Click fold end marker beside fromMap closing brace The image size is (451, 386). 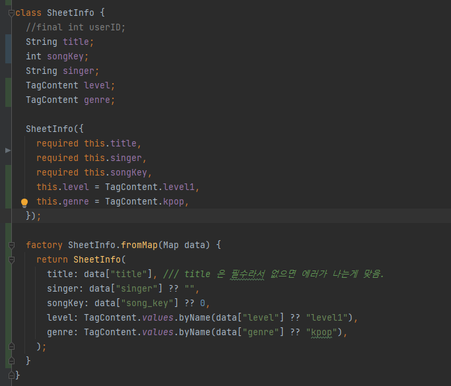11,361
